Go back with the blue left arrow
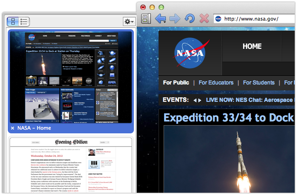Viewport: 297px width, 195px height. click(159, 19)
